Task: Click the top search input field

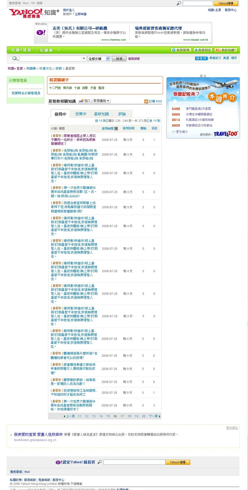Action: coord(197,3)
